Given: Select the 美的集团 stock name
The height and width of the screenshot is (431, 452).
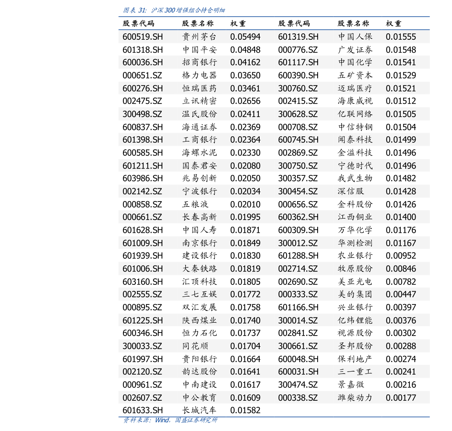Looking at the screenshot, I should click(x=355, y=294).
